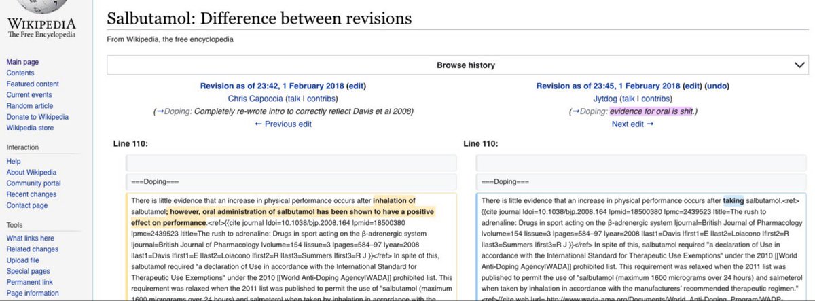
Task: Click the right 'Line 110:' label
Action: click(480, 143)
